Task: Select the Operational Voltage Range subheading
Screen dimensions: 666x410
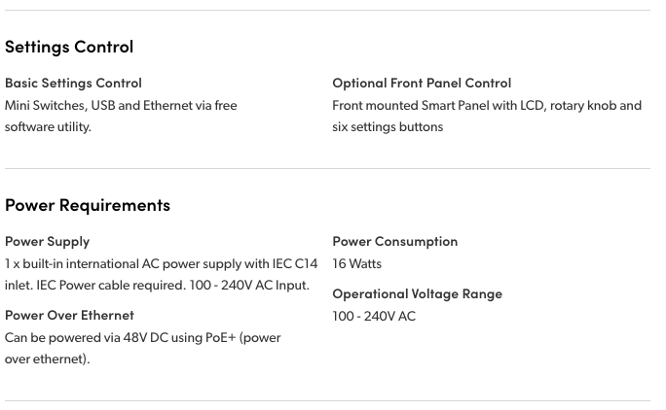Action: 417,293
